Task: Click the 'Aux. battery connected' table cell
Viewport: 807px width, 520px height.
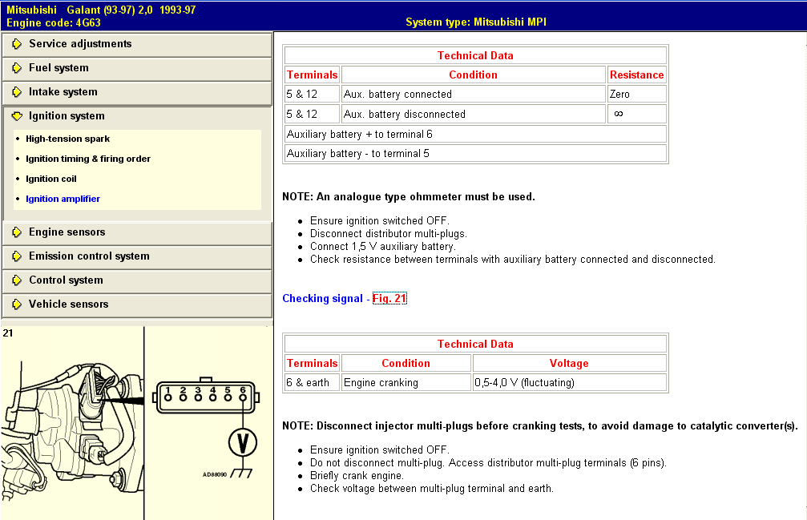Action: (473, 94)
